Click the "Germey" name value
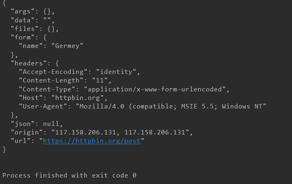The height and width of the screenshot is (184, 292). point(67,46)
